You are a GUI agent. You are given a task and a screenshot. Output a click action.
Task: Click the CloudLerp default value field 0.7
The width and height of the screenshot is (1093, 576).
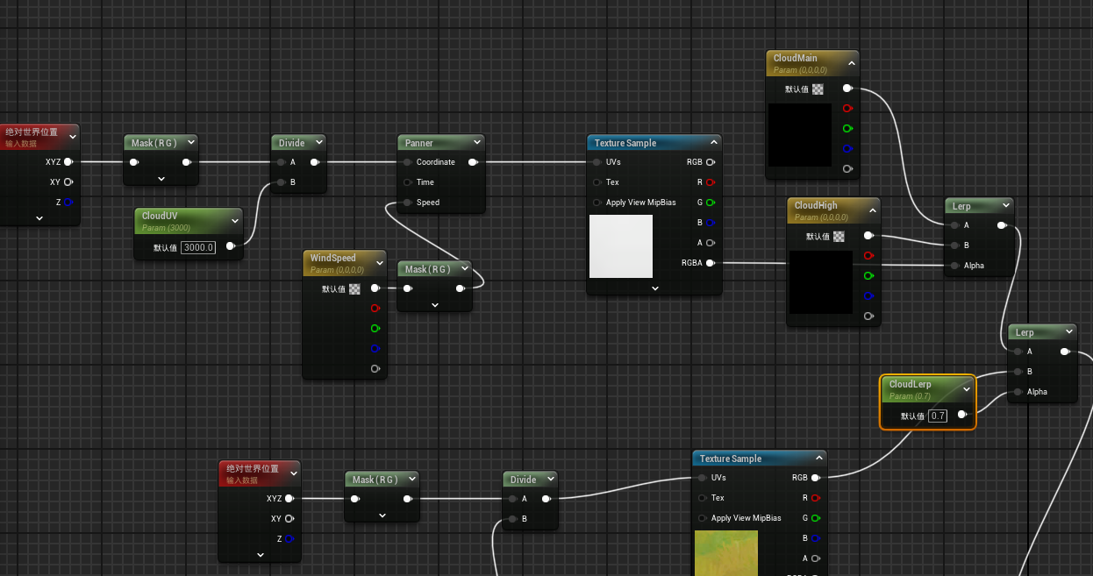click(938, 416)
